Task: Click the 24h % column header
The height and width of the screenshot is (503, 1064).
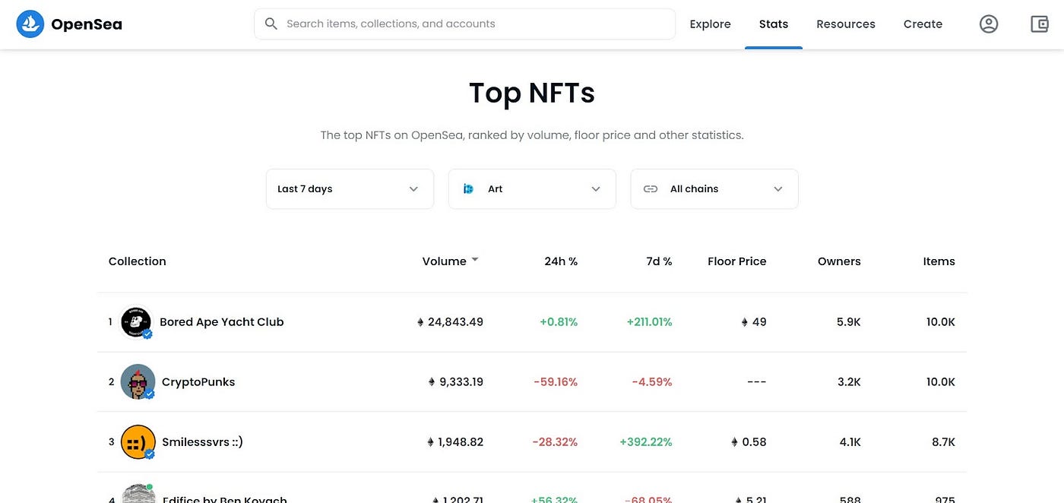Action: pos(561,261)
